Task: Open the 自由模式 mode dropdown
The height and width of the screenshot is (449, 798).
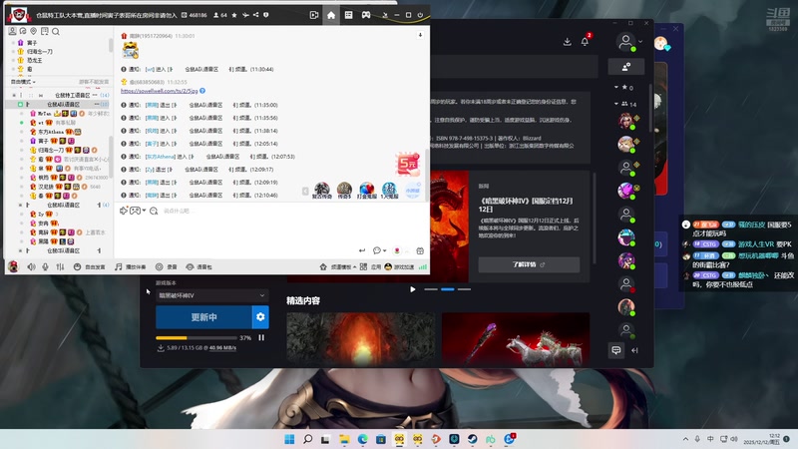Action: [23, 82]
